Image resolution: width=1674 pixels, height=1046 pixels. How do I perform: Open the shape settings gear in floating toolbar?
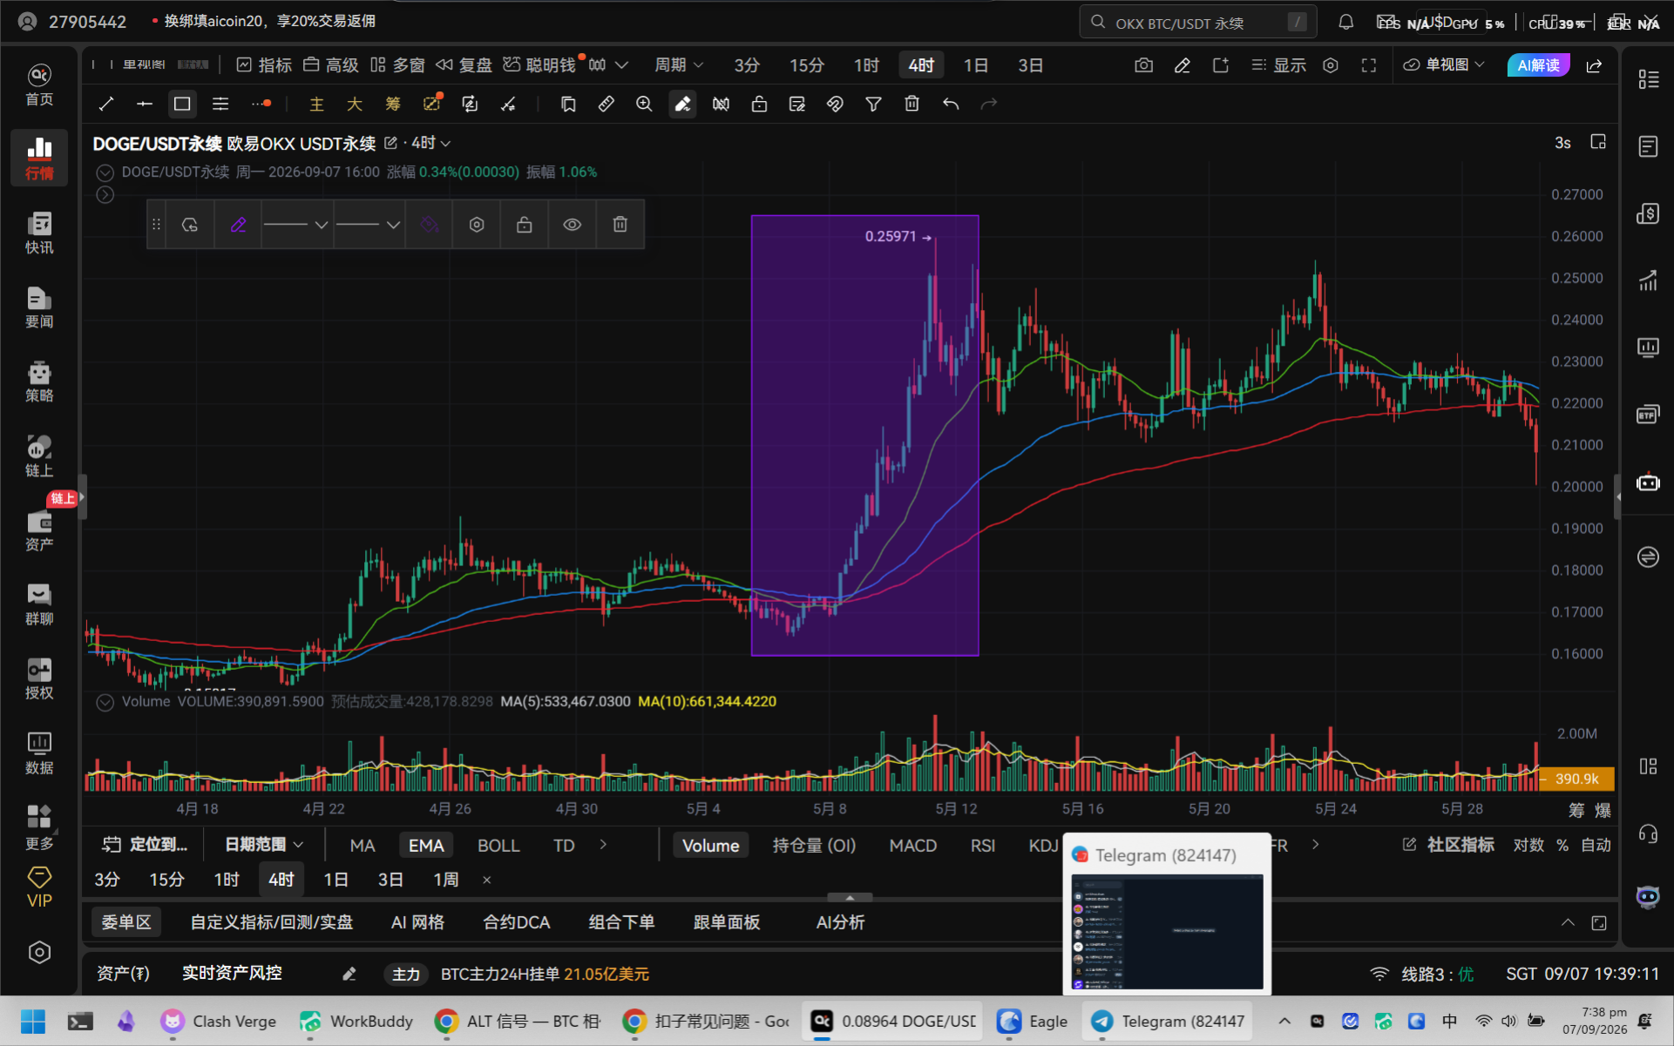click(x=477, y=225)
